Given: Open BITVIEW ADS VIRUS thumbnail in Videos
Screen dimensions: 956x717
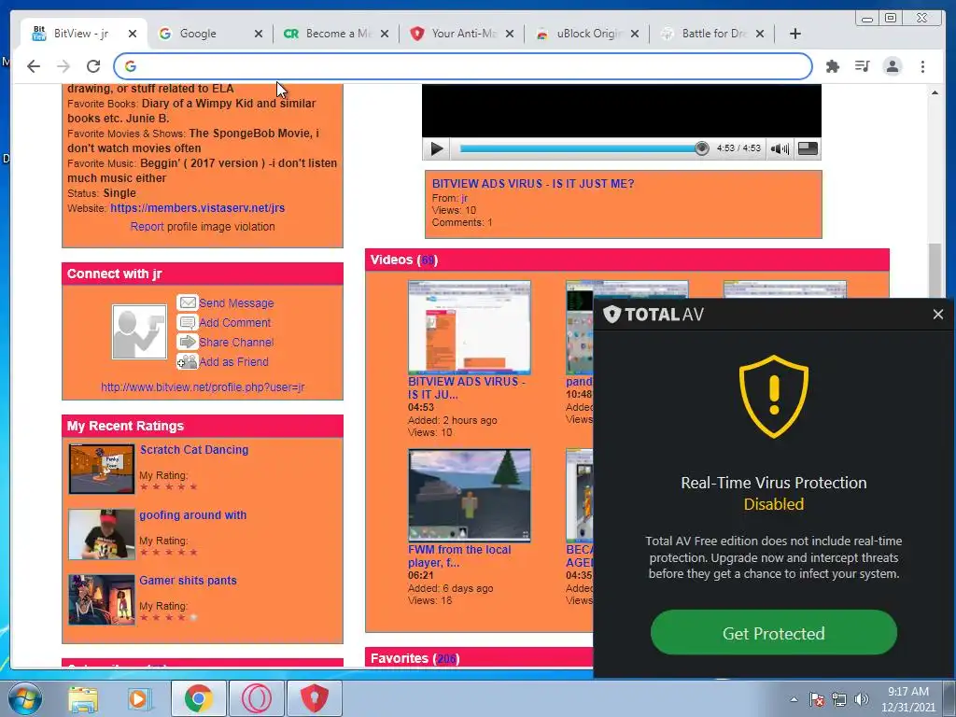Looking at the screenshot, I should tap(469, 327).
